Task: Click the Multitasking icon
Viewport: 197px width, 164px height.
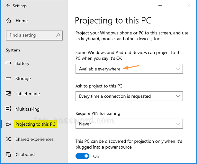Action: tap(9, 109)
